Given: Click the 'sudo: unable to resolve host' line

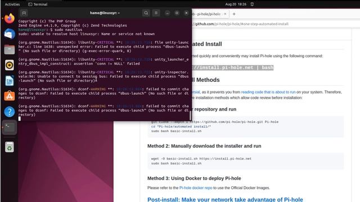Looking at the screenshot, I should coord(86,34).
